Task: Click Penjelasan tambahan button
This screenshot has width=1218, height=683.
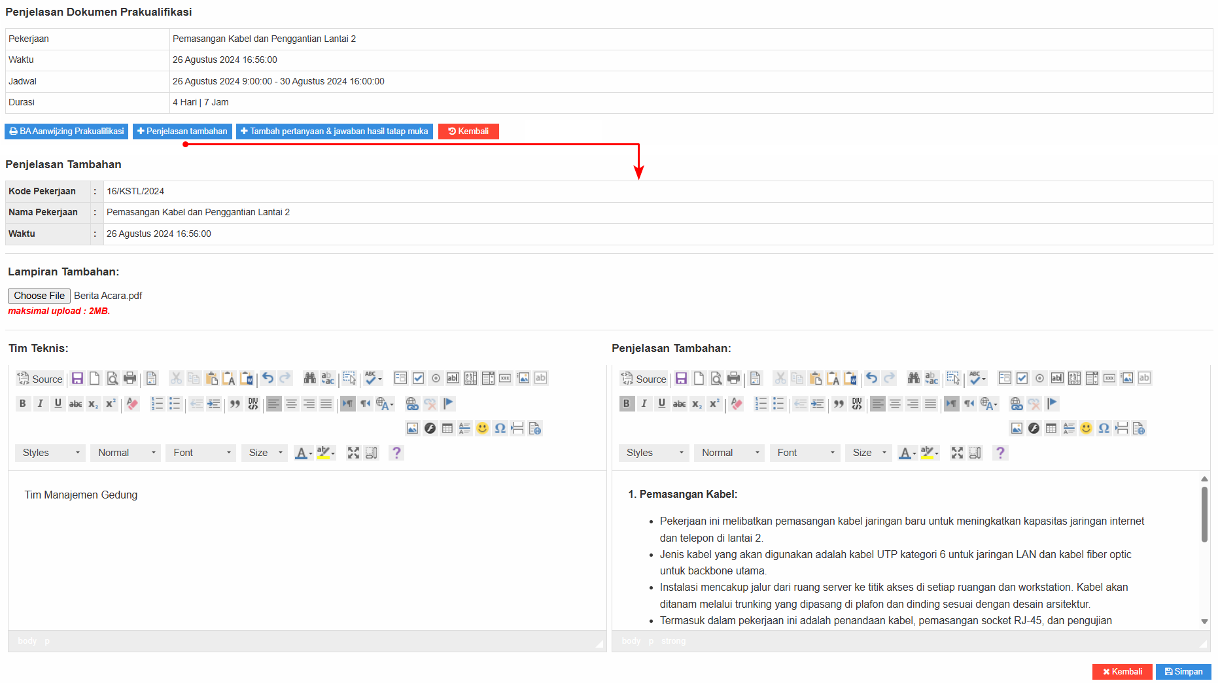Action: click(183, 131)
